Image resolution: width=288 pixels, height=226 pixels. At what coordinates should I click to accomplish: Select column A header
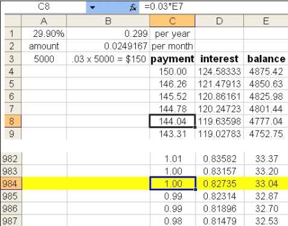(44, 21)
